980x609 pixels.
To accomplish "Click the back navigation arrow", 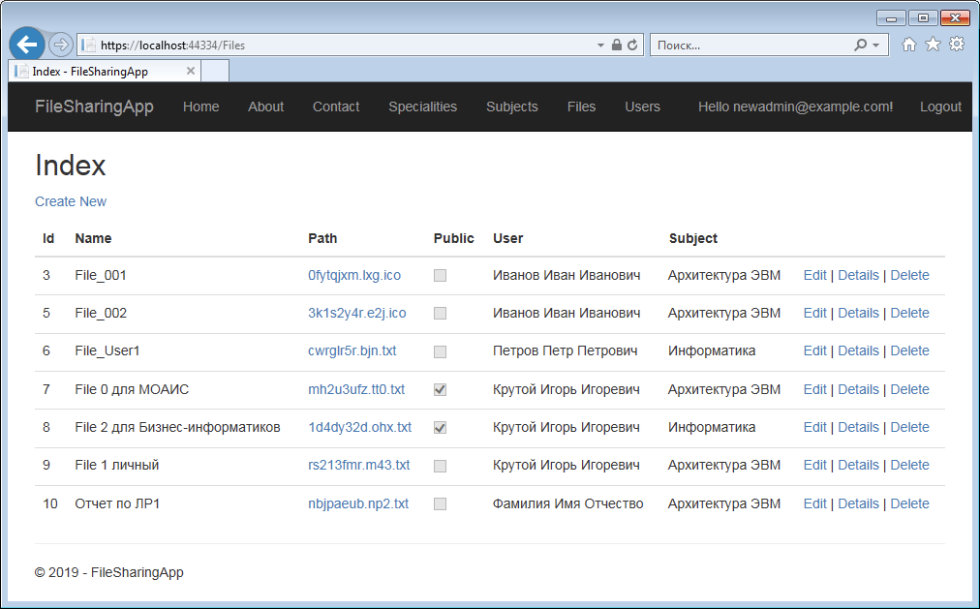I will (26, 44).
